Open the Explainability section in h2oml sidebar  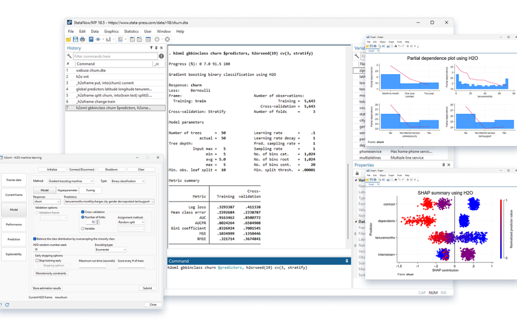14,254
